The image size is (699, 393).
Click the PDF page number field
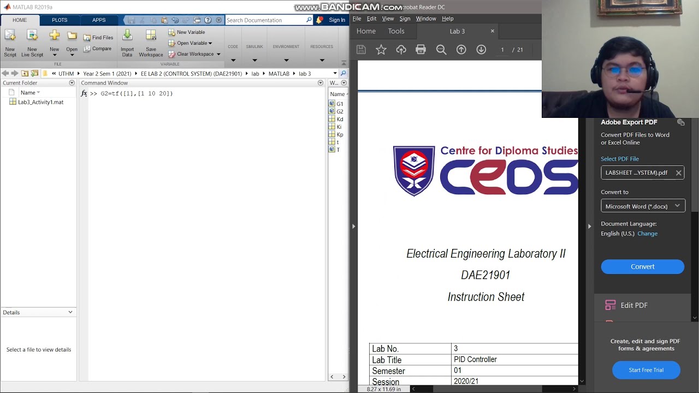pos(502,50)
